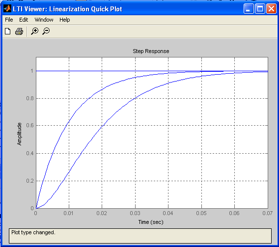The height and width of the screenshot is (247, 279).
Task: Click the Step Response plot title
Action: point(151,51)
